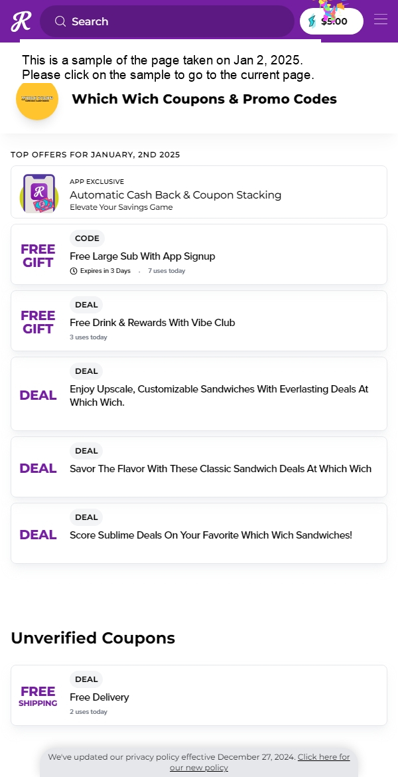Screen dimensions: 398x777
Task: Open the $5.00 cash back button
Action: (332, 21)
